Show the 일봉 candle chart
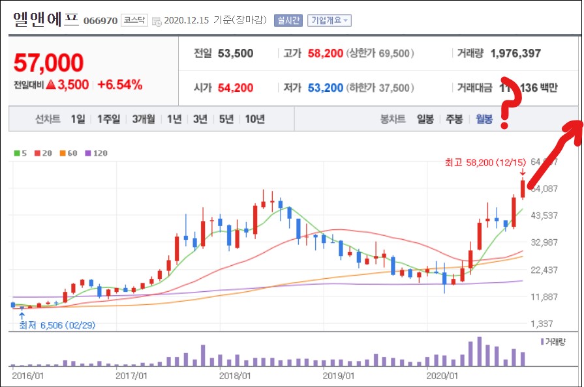The image size is (584, 387). (x=425, y=119)
